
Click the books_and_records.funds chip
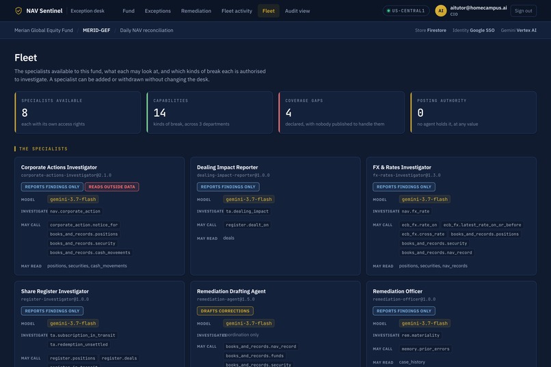coord(254,356)
